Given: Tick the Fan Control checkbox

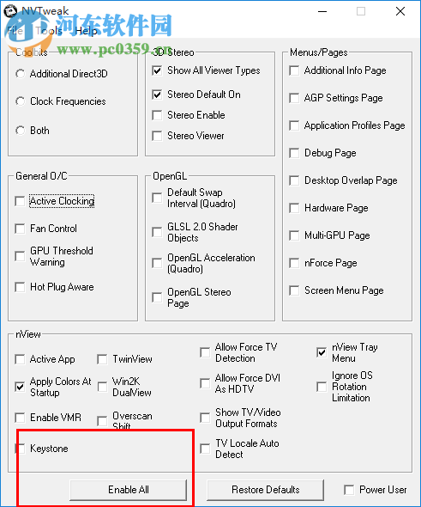Looking at the screenshot, I should pyautogui.click(x=20, y=229).
